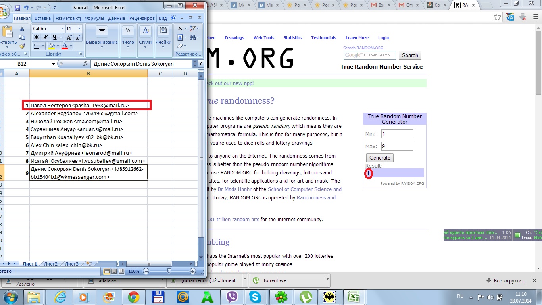Insert a new worksheet tab
The height and width of the screenshot is (305, 542).
point(89,264)
